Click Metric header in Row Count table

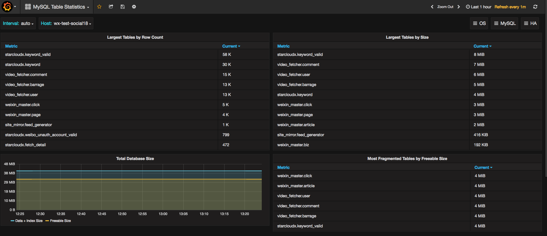point(11,46)
